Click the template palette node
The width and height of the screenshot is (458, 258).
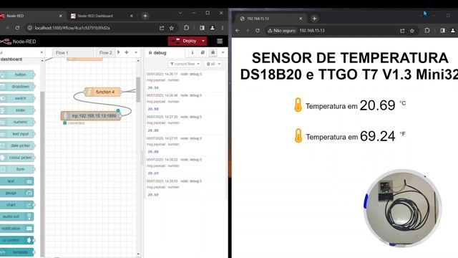pos(16,252)
